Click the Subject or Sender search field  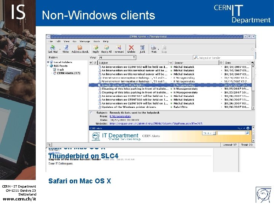click(x=223, y=58)
